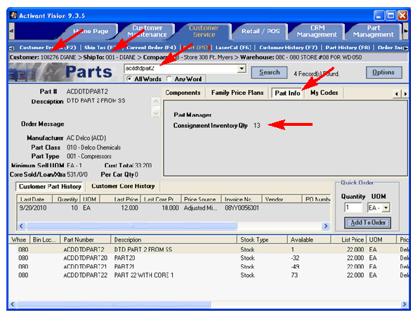The height and width of the screenshot is (317, 413).
Task: Click the horizontal scrollbar thumb of results list
Action: [114, 304]
